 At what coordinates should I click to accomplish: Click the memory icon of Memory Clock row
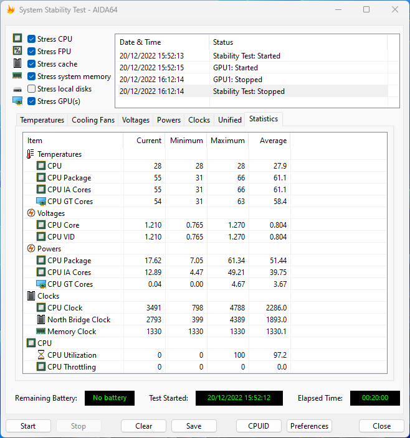[41, 331]
